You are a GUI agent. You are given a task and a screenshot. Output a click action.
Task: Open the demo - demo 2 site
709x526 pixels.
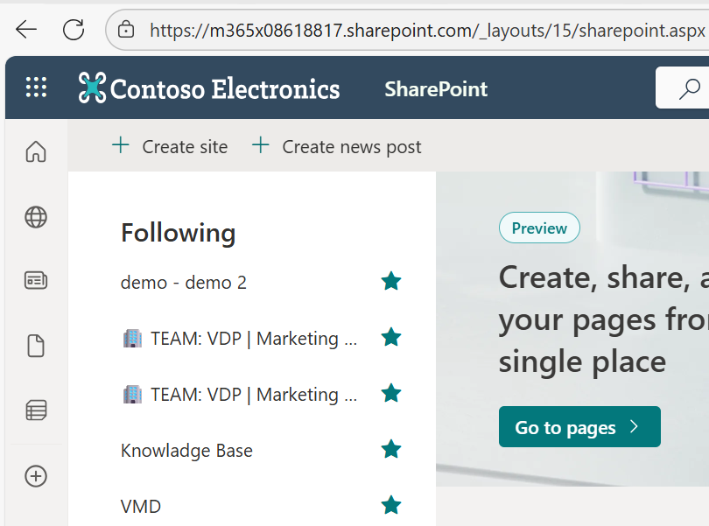pyautogui.click(x=184, y=283)
